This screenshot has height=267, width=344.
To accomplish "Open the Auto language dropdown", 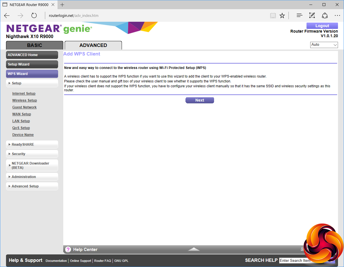I will point(324,45).
